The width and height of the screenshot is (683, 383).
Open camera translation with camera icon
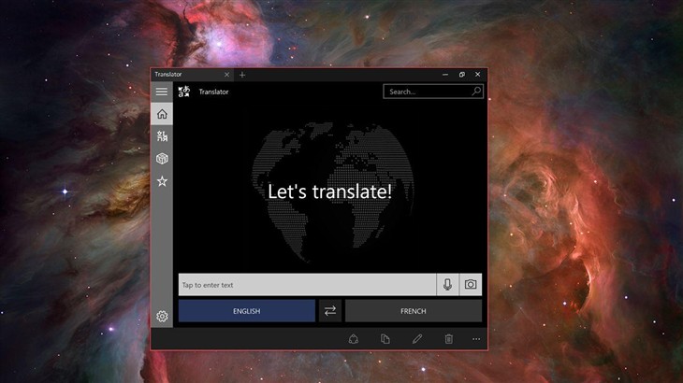(471, 285)
